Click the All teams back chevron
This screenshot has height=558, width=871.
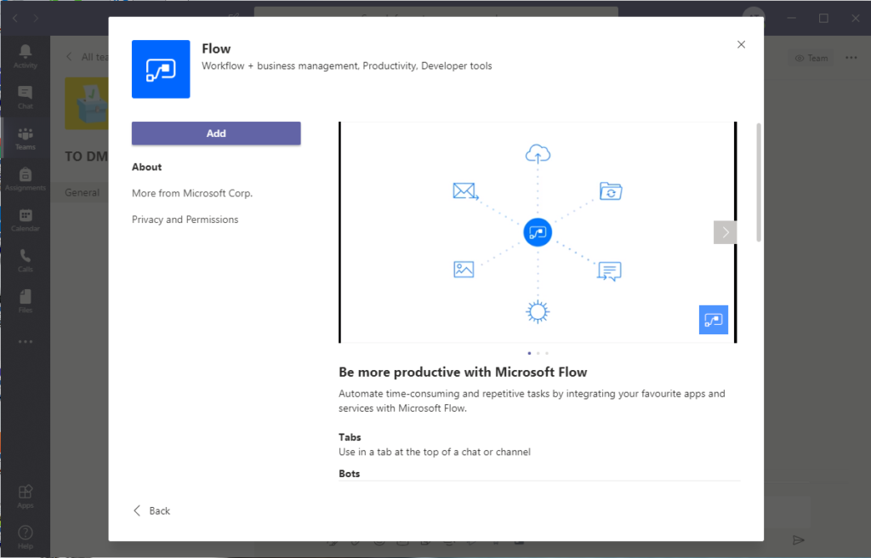point(68,57)
